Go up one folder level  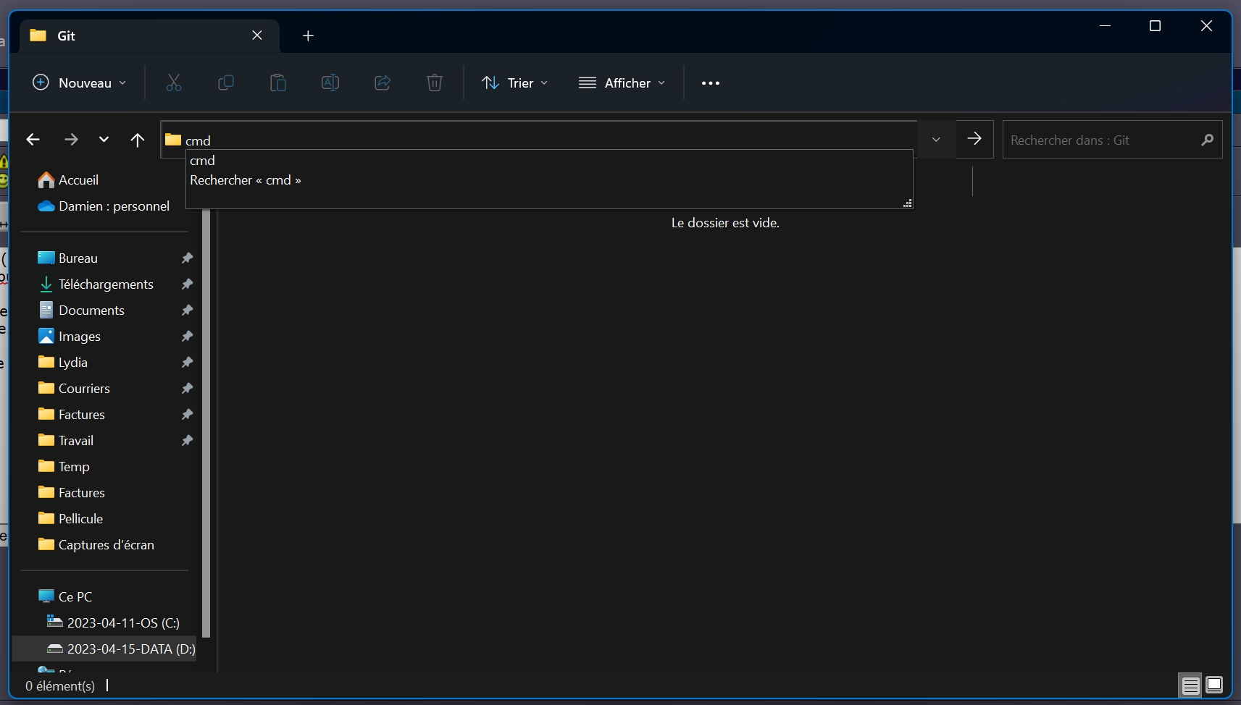138,140
